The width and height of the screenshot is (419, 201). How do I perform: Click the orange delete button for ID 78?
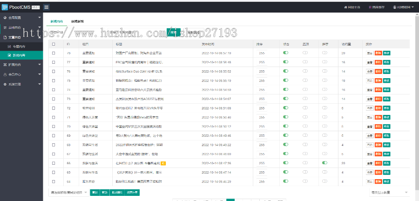pos(378,53)
